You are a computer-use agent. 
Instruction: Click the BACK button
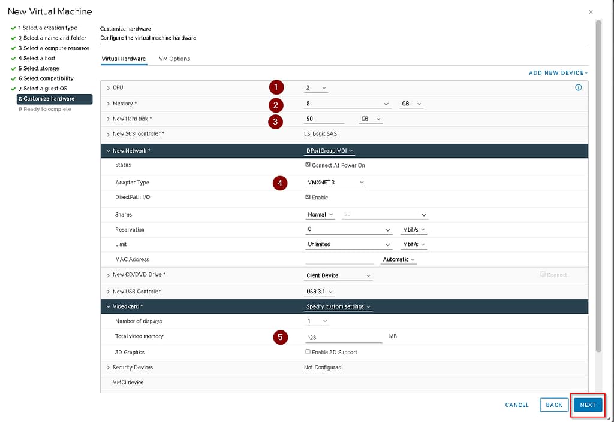pos(554,405)
